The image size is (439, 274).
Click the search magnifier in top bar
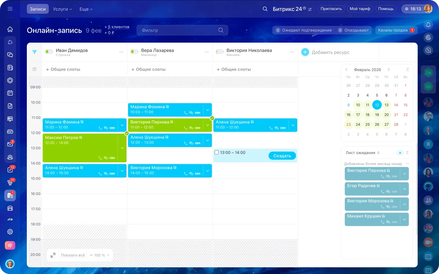click(x=265, y=9)
